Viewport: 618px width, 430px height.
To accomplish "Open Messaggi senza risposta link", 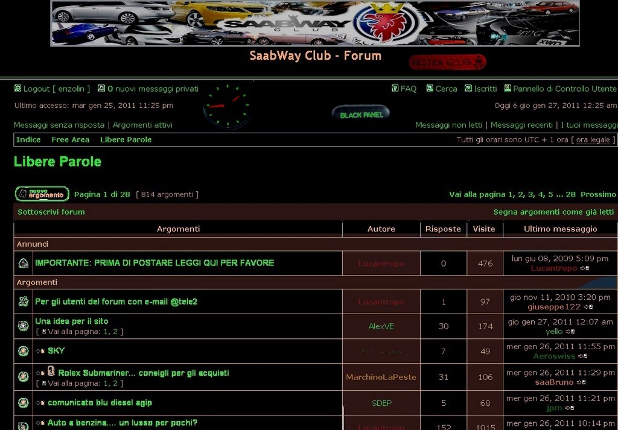I will (59, 125).
